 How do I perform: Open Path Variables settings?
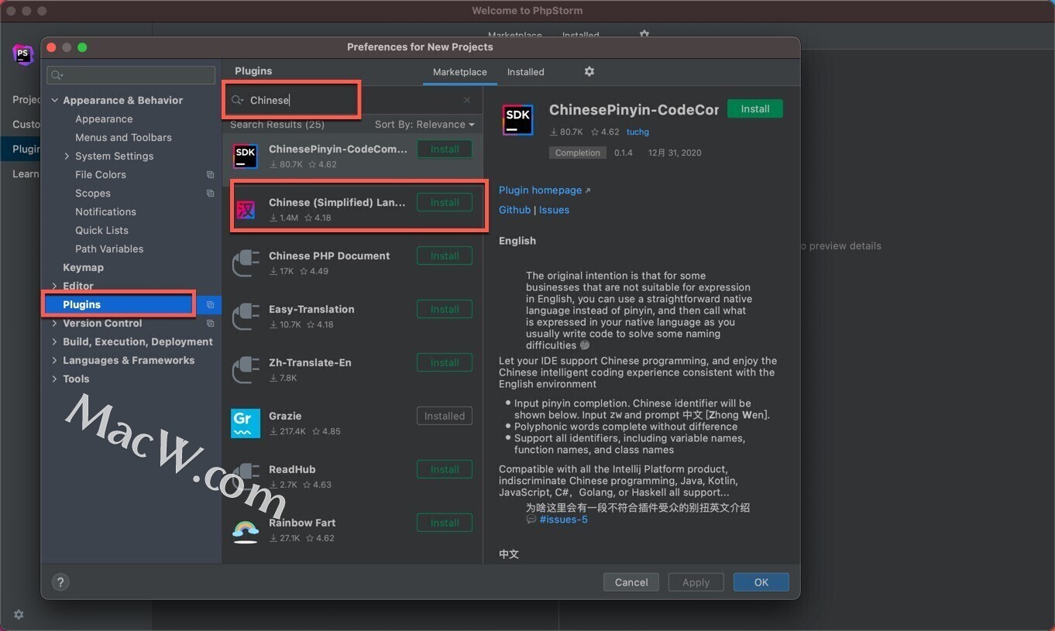[x=109, y=249]
